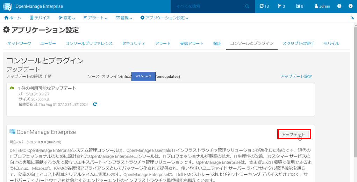
Task: Switch to the ユーザー tab
Action: coord(48,43)
